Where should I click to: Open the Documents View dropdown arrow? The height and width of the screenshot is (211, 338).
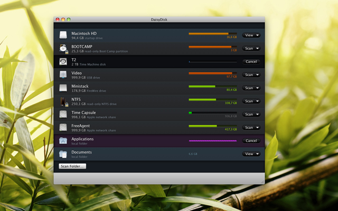pos(258,154)
